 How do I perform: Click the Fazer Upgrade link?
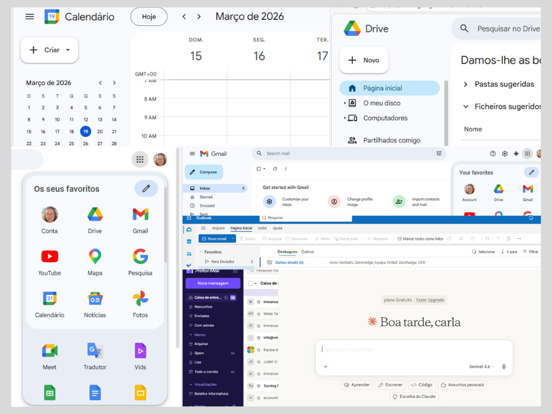pos(430,300)
